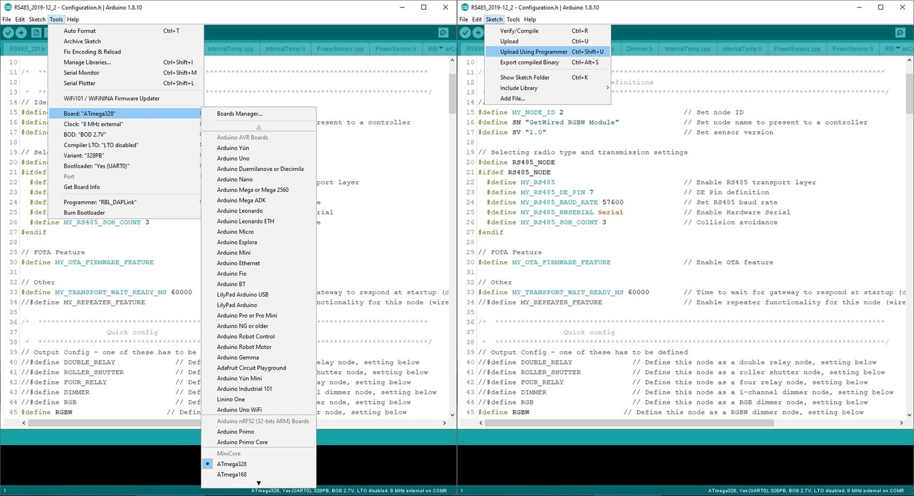Choose Fix Encoding & Reload
The height and width of the screenshot is (496, 914).
(x=126, y=52)
